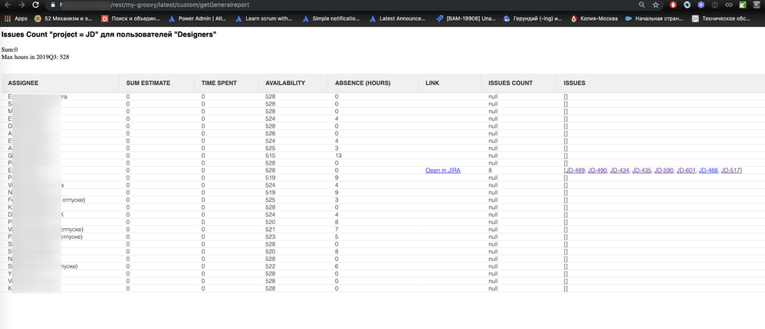Screen dimensions: 765x329
Task: Click the 'Open in JIRA' link
Action: 443,171
